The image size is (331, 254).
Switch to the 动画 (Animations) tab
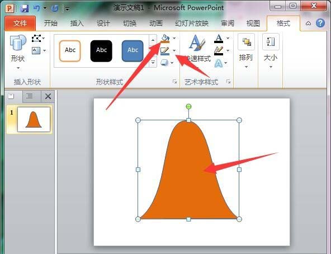tap(156, 23)
